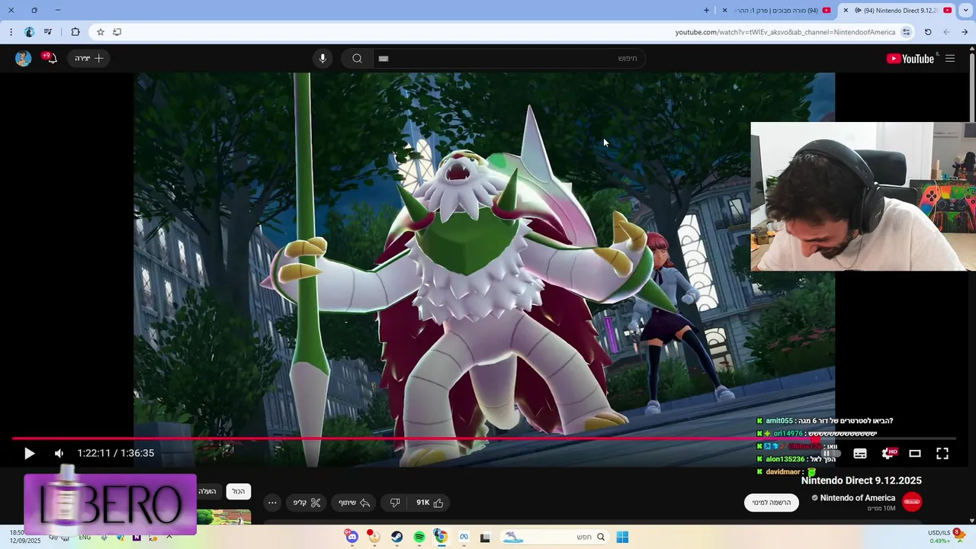Screen dimensions: 976x549
Task: Dislike the video with thumbs-down
Action: [x=395, y=502]
